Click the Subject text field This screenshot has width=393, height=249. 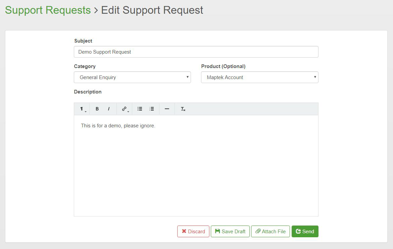(x=196, y=52)
